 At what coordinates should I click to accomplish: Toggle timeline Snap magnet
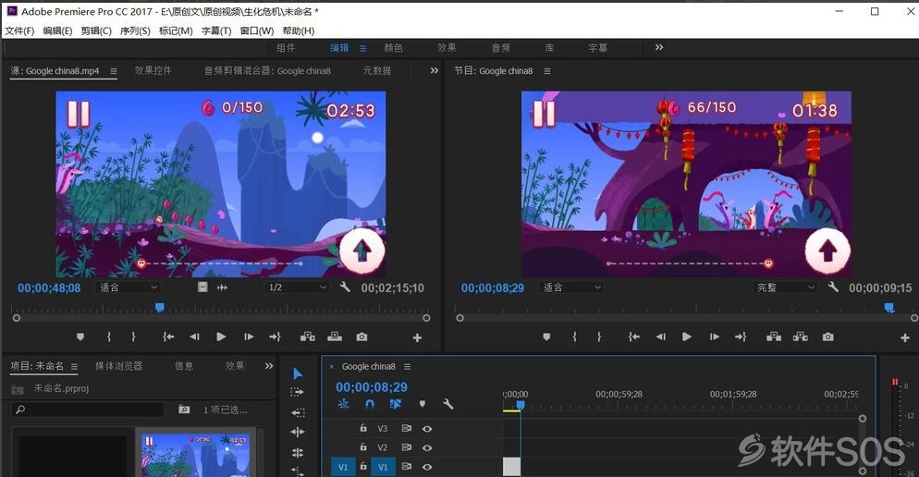coord(370,404)
